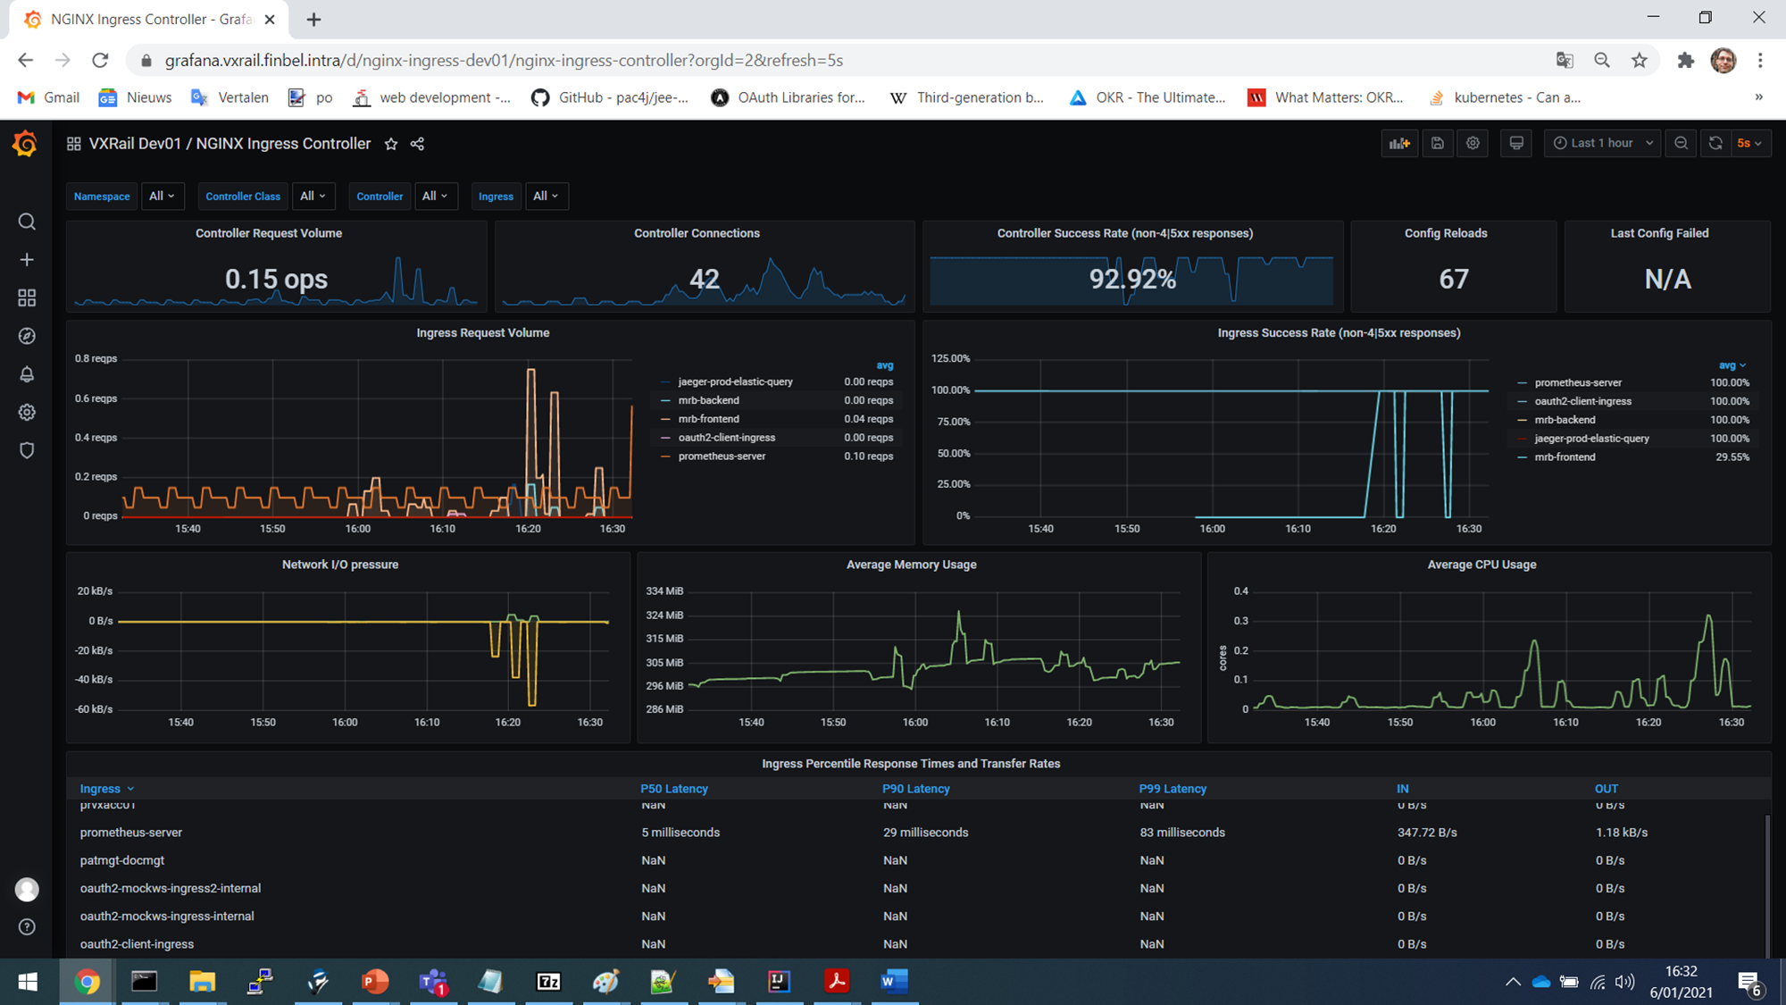Image resolution: width=1786 pixels, height=1005 pixels.
Task: Click orange prometheus-server legend color swatch
Action: tap(665, 456)
